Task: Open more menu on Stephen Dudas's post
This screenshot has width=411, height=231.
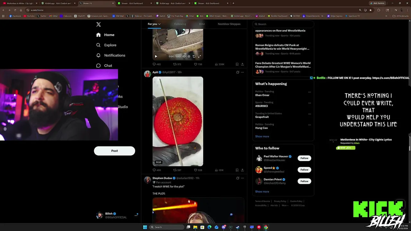Action: (242, 178)
